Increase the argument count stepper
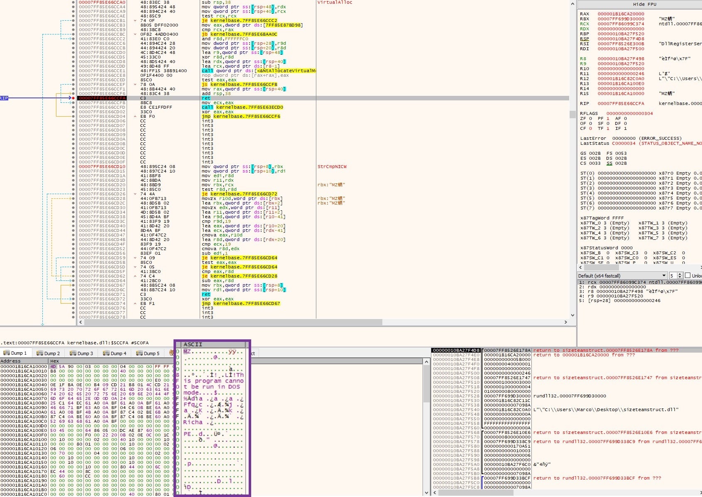 tap(680, 274)
